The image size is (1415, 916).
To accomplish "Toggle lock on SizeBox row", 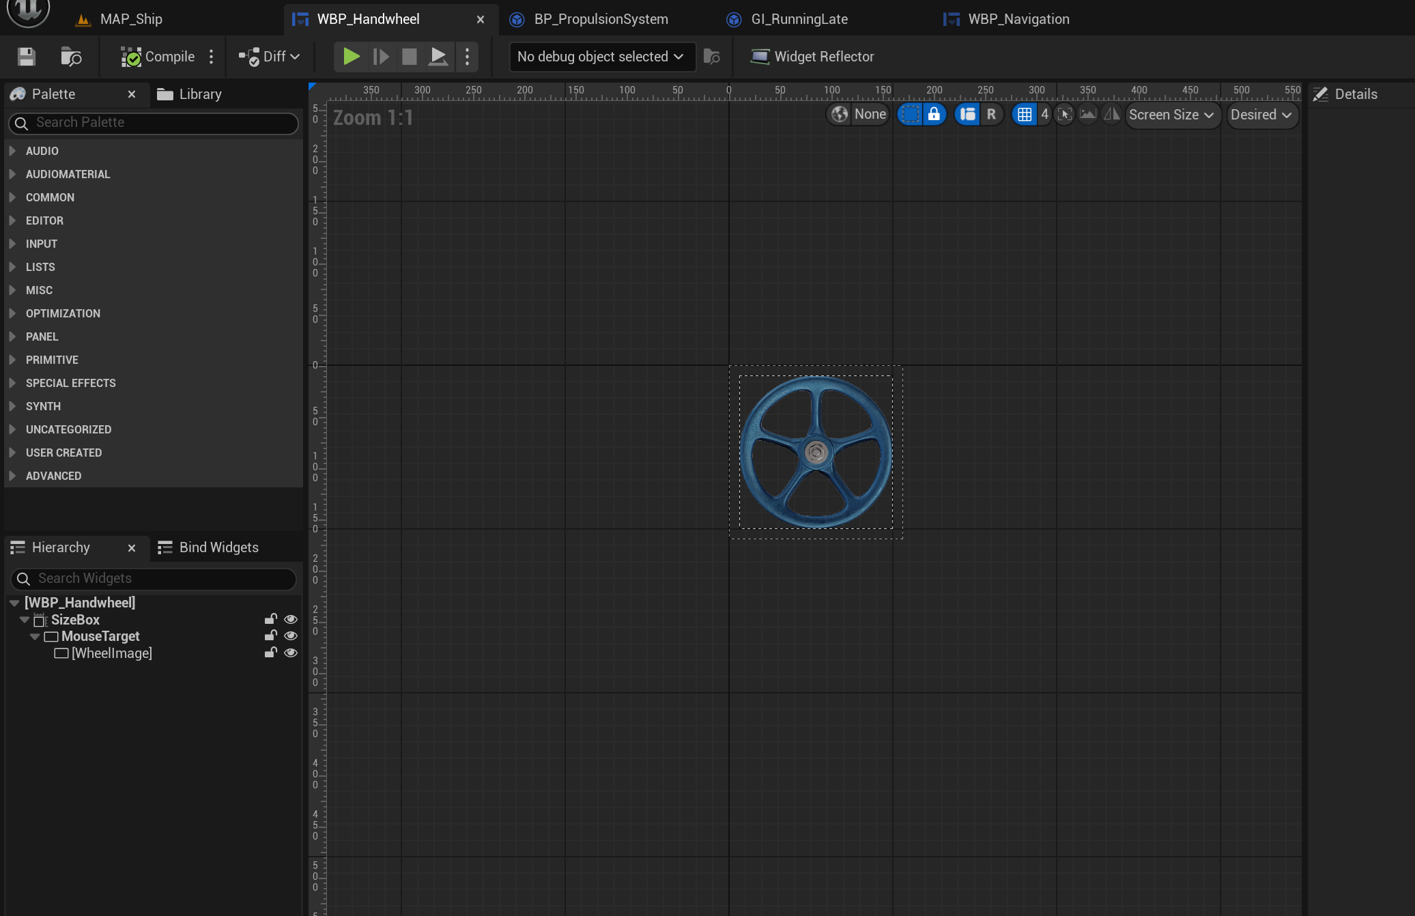I will click(x=271, y=619).
